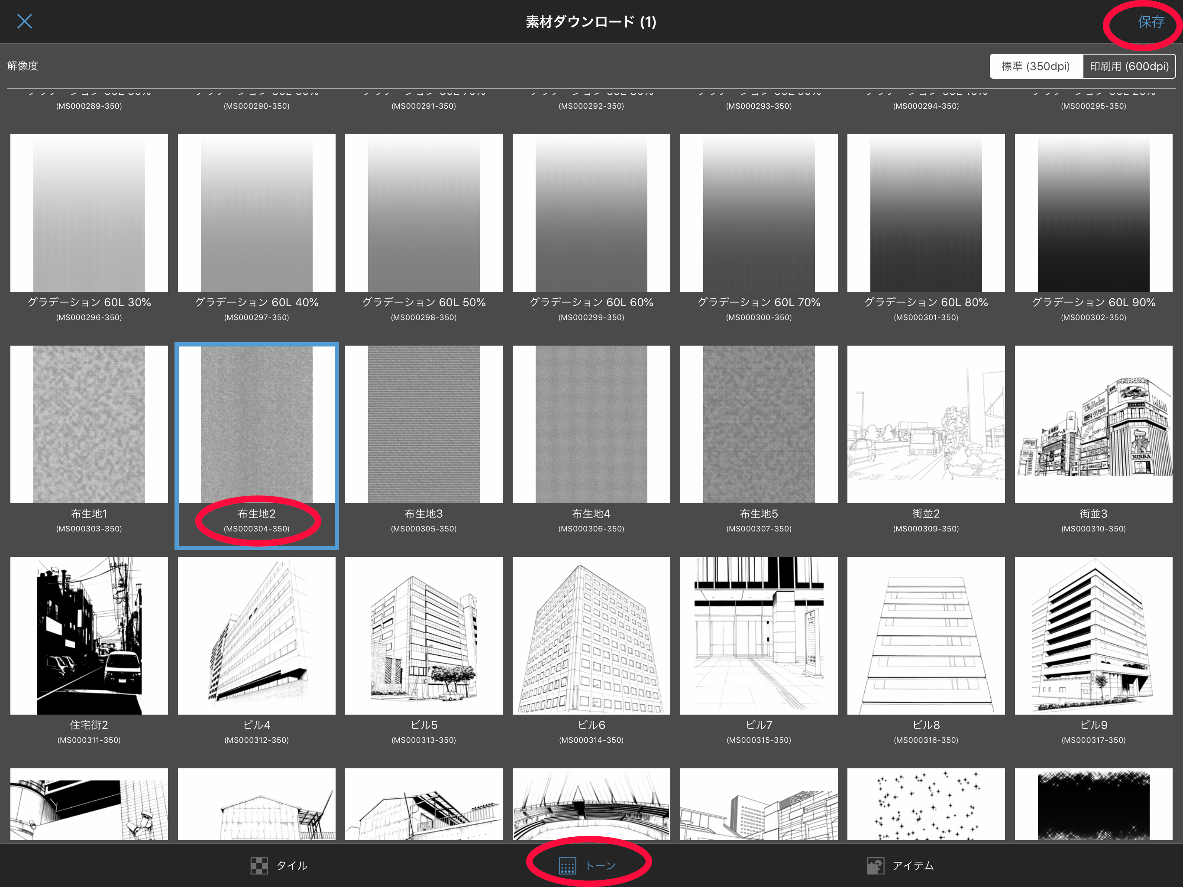Select 標準 (350dpi) resolution
This screenshot has width=1183, height=887.
tap(1036, 66)
